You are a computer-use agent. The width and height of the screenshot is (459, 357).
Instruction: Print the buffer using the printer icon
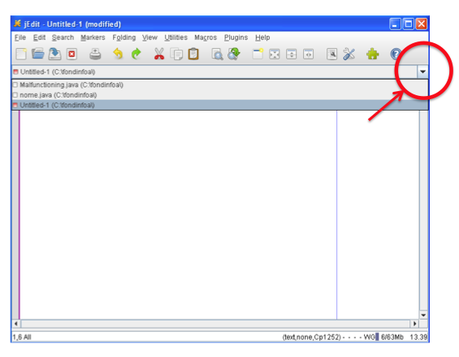(x=95, y=54)
